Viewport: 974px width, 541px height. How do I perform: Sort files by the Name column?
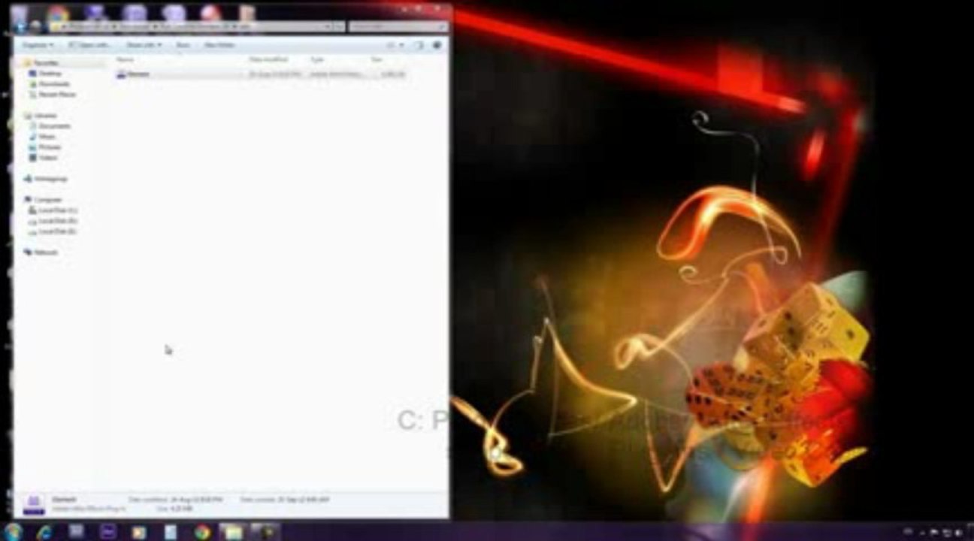[x=125, y=59]
